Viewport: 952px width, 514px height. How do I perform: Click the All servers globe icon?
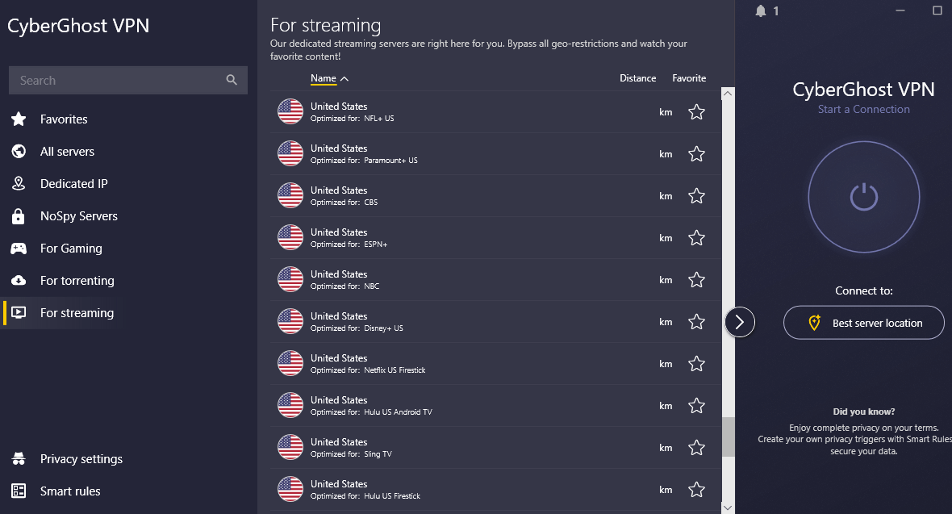pos(19,152)
